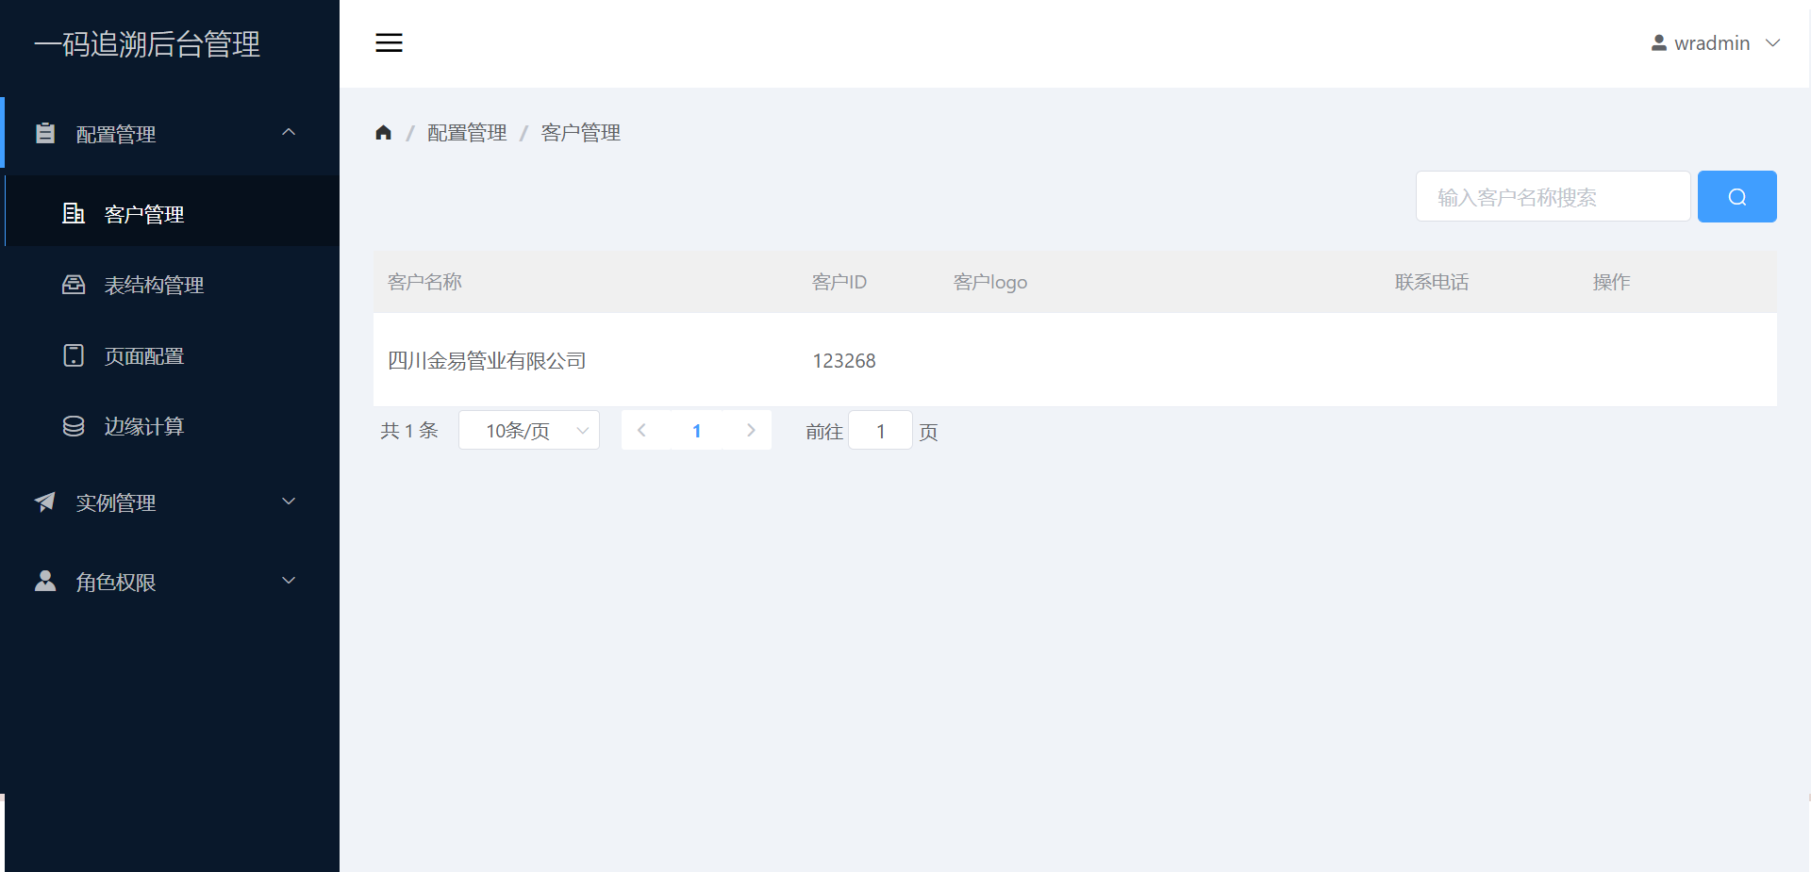Click the 实例管理 paper plane icon
The width and height of the screenshot is (1811, 872).
45,502
